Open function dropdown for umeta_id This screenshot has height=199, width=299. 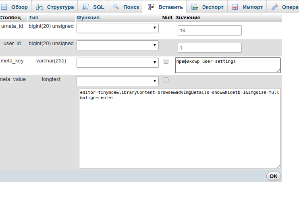click(118, 28)
